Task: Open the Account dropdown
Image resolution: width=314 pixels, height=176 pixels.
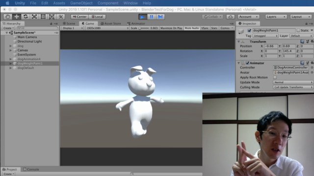Action: pos(248,17)
